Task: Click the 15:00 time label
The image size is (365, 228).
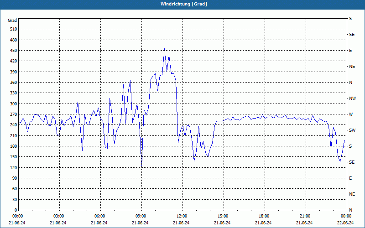Action: [223, 216]
